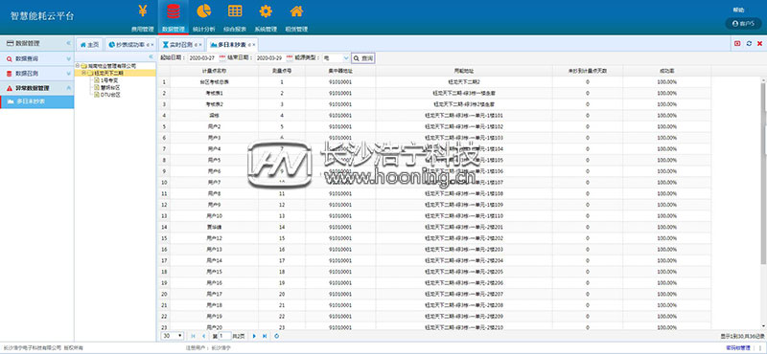Refresh the table with pagination refresh icon
The image size is (767, 354).
(277, 336)
